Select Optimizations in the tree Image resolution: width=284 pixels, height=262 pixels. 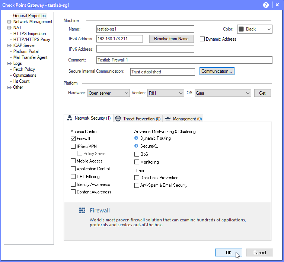[x=25, y=75]
